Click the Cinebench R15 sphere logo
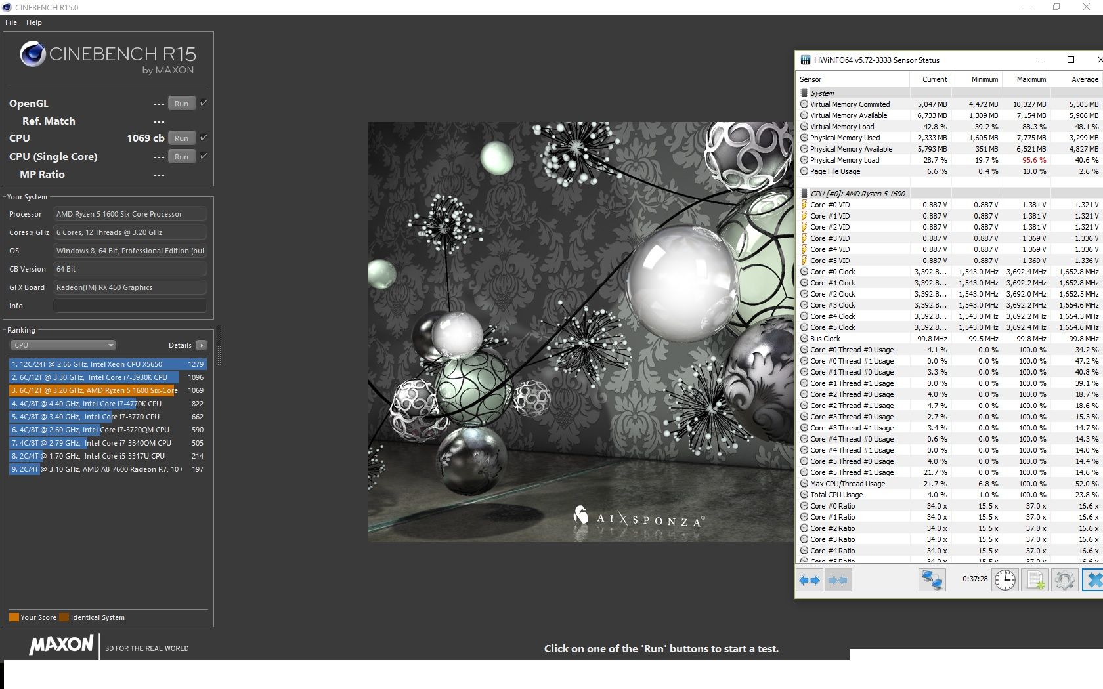1103x689 pixels. 33,54
